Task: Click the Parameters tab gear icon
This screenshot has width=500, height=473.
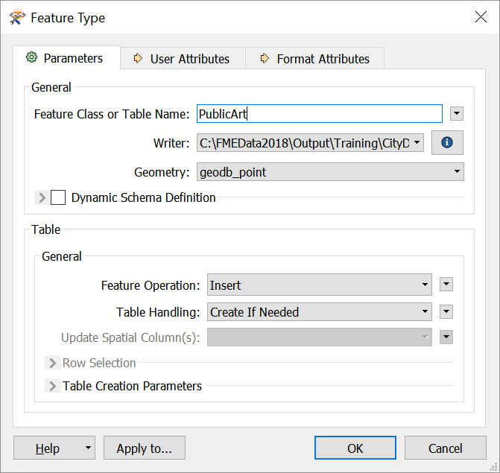Action: click(31, 57)
